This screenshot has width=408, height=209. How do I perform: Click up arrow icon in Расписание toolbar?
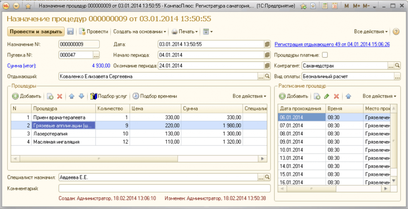click(349, 96)
